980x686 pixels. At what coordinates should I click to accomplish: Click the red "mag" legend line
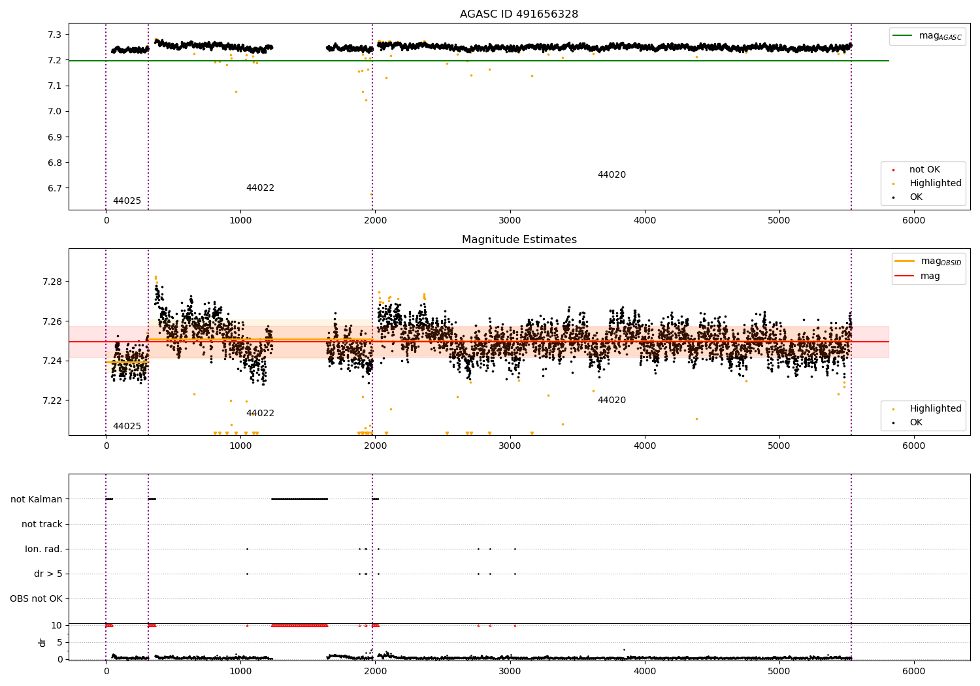tap(904, 276)
